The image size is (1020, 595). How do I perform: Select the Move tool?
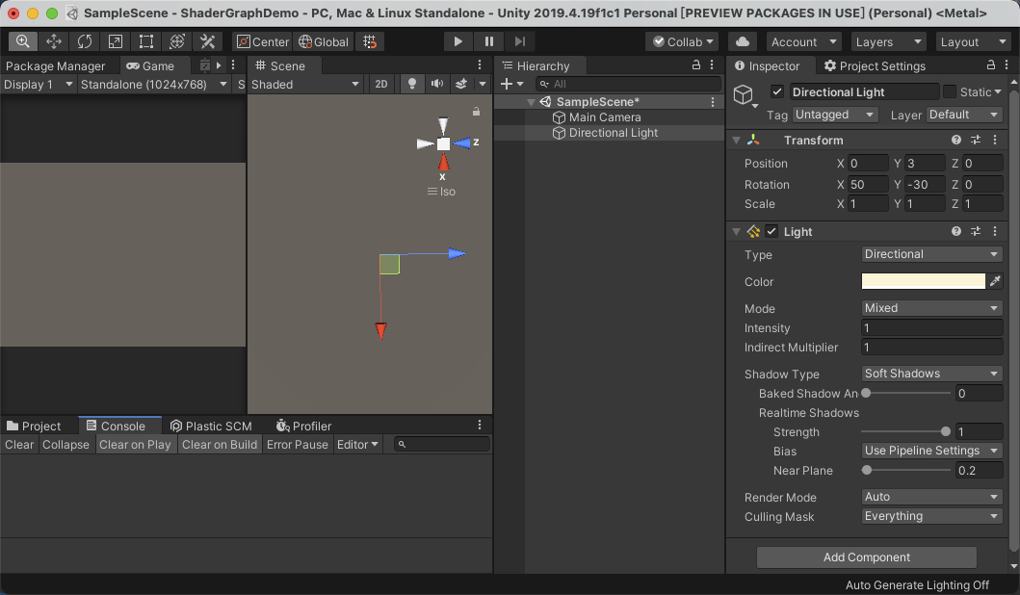(53, 41)
